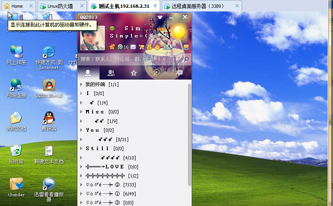333x206 pixels.
Task: Click the LV31 level badge
Action: (161, 29)
